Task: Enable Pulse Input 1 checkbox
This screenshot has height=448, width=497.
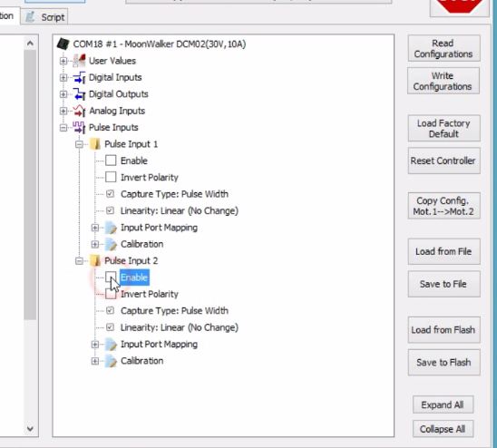Action: (111, 161)
